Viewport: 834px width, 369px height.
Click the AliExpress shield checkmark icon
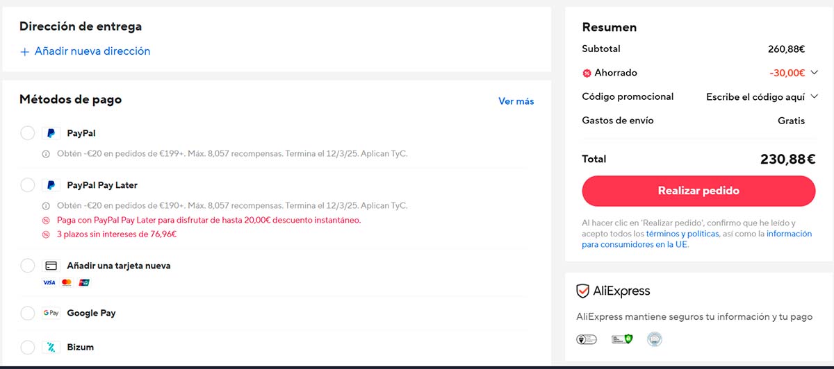(x=582, y=291)
